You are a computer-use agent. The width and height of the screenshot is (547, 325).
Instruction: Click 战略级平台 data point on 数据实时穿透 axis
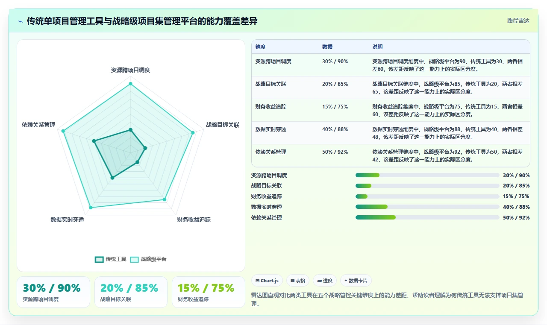(91, 208)
